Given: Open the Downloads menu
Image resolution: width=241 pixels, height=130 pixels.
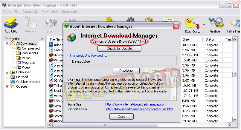Looking at the screenshot, I should coord(30,12).
